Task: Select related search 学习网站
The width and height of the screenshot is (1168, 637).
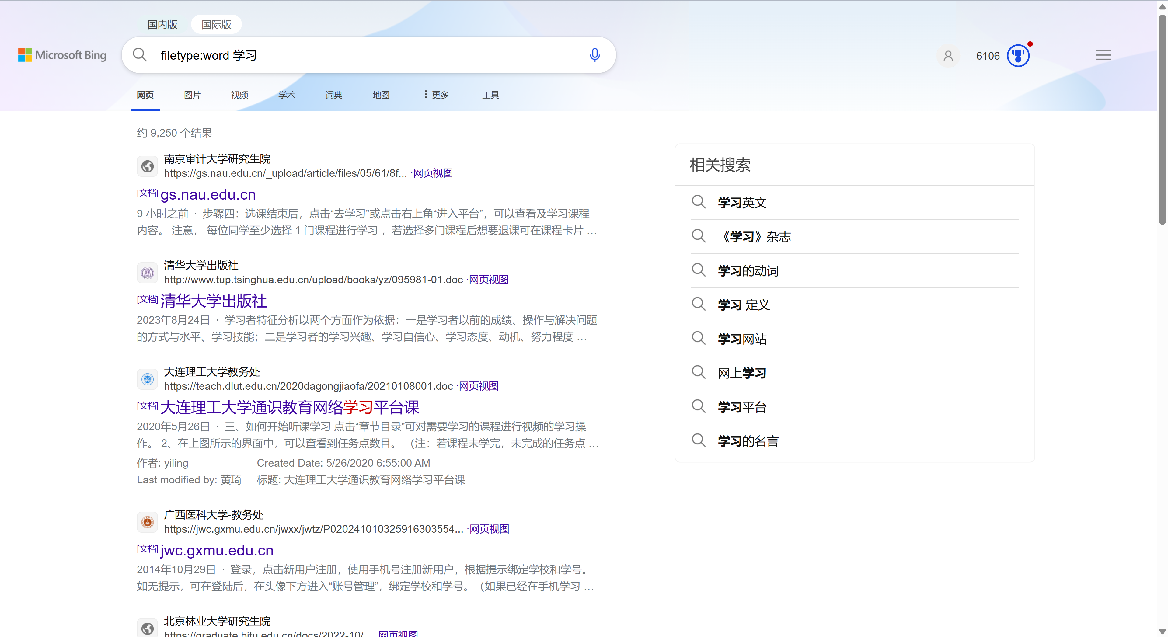Action: pyautogui.click(x=742, y=339)
